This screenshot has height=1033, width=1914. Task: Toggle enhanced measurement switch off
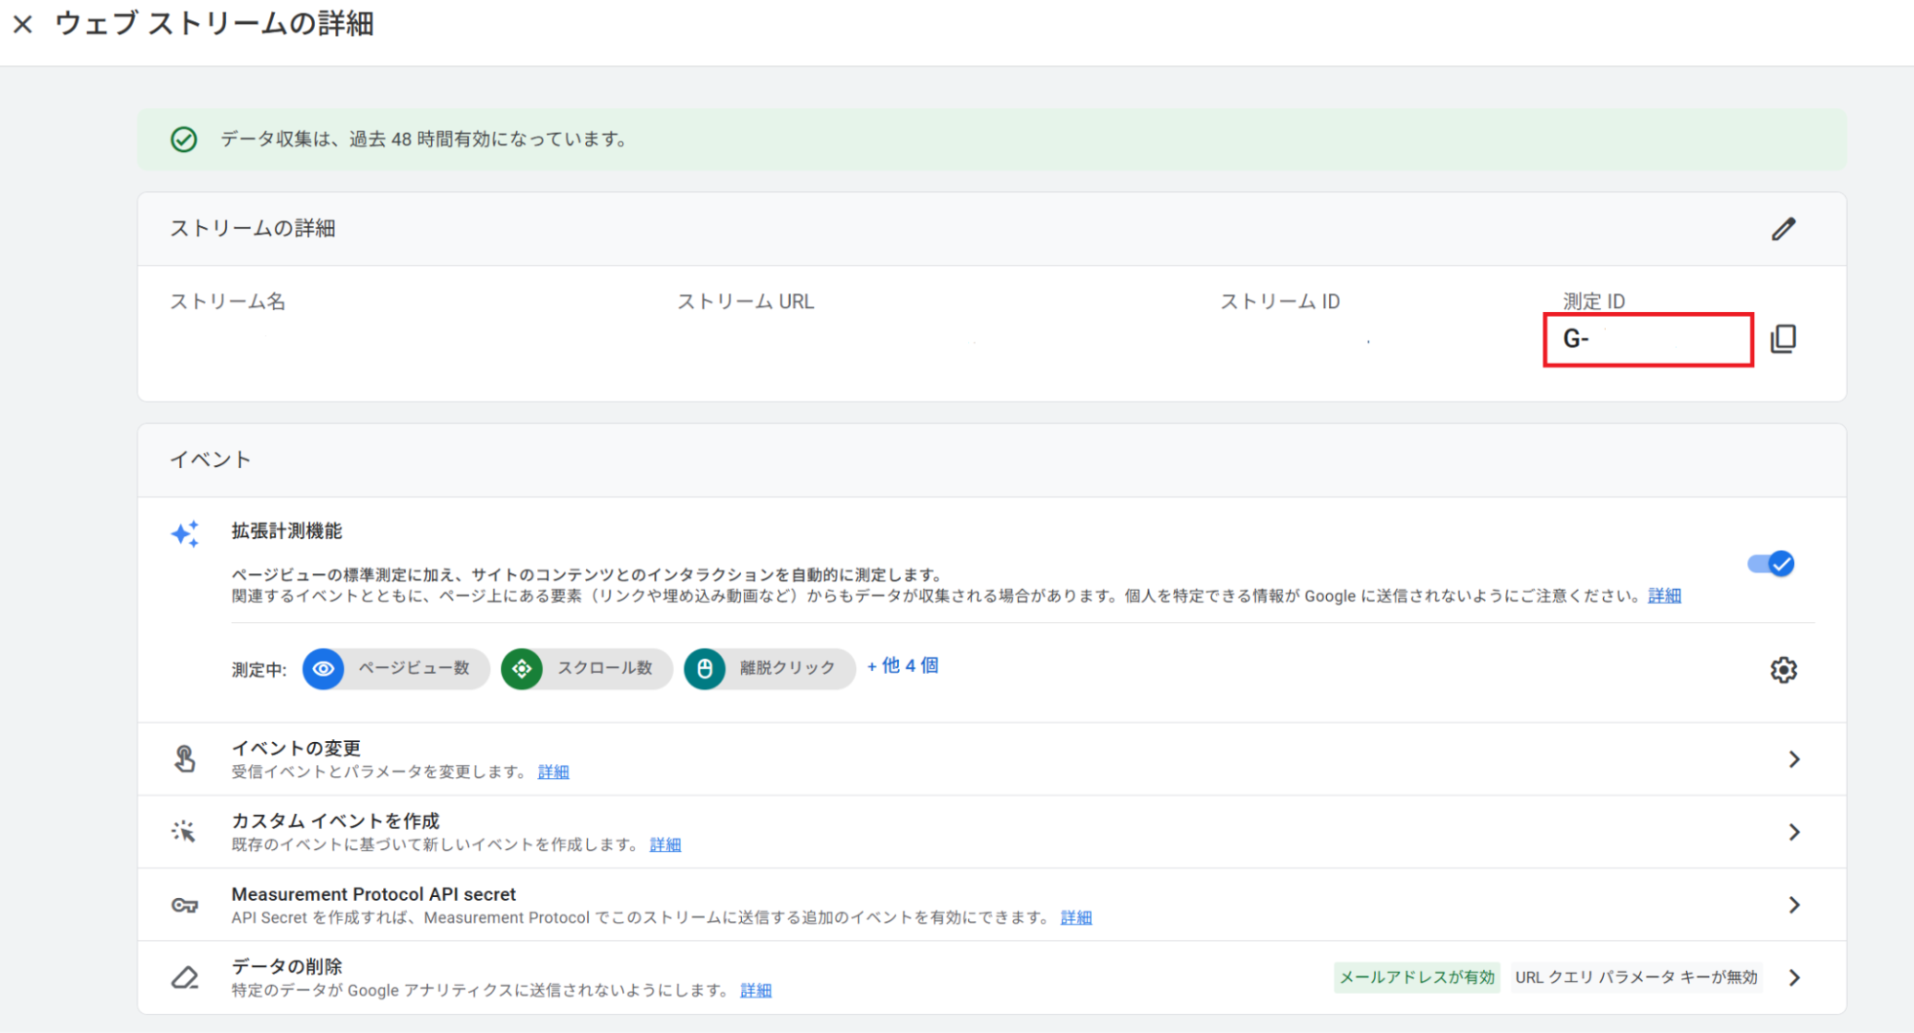[x=1770, y=564]
